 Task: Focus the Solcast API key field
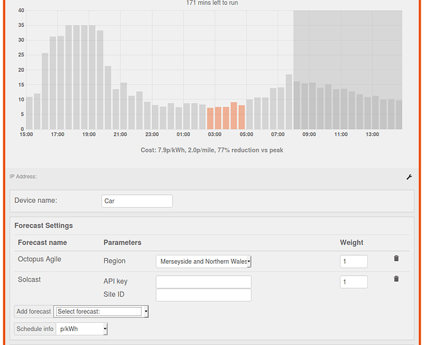point(204,282)
